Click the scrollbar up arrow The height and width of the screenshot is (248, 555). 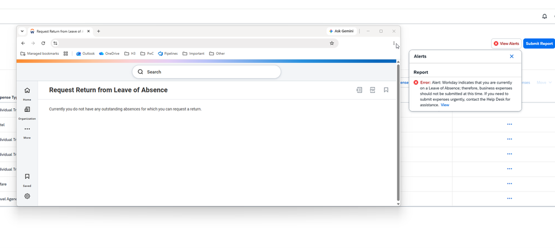398,62
